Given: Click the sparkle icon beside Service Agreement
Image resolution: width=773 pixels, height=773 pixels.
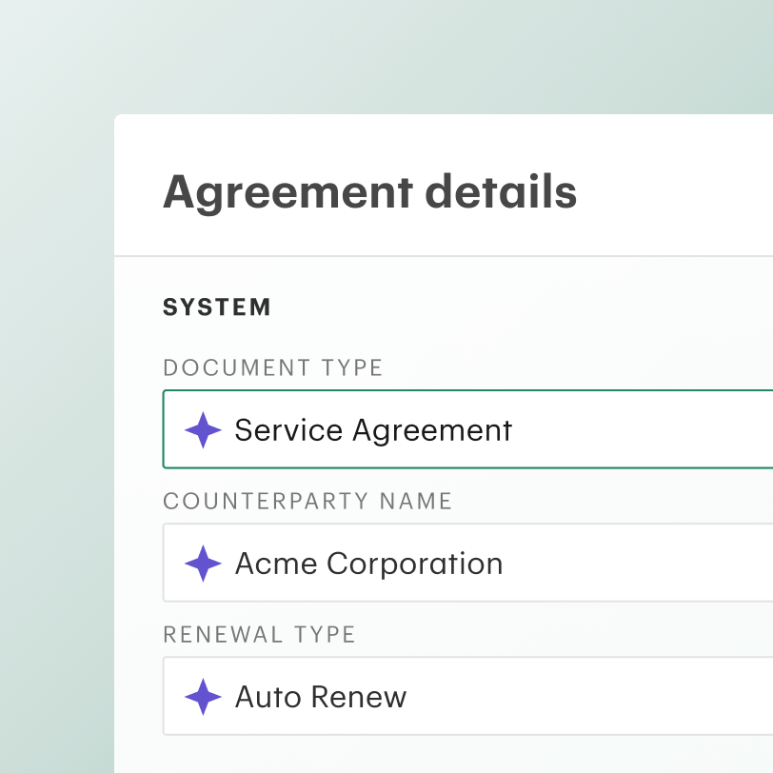Looking at the screenshot, I should pyautogui.click(x=203, y=430).
